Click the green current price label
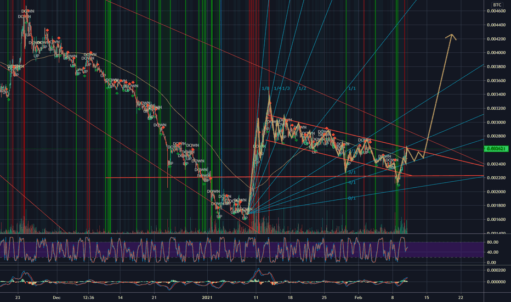The height and width of the screenshot is (302, 511). click(496, 149)
